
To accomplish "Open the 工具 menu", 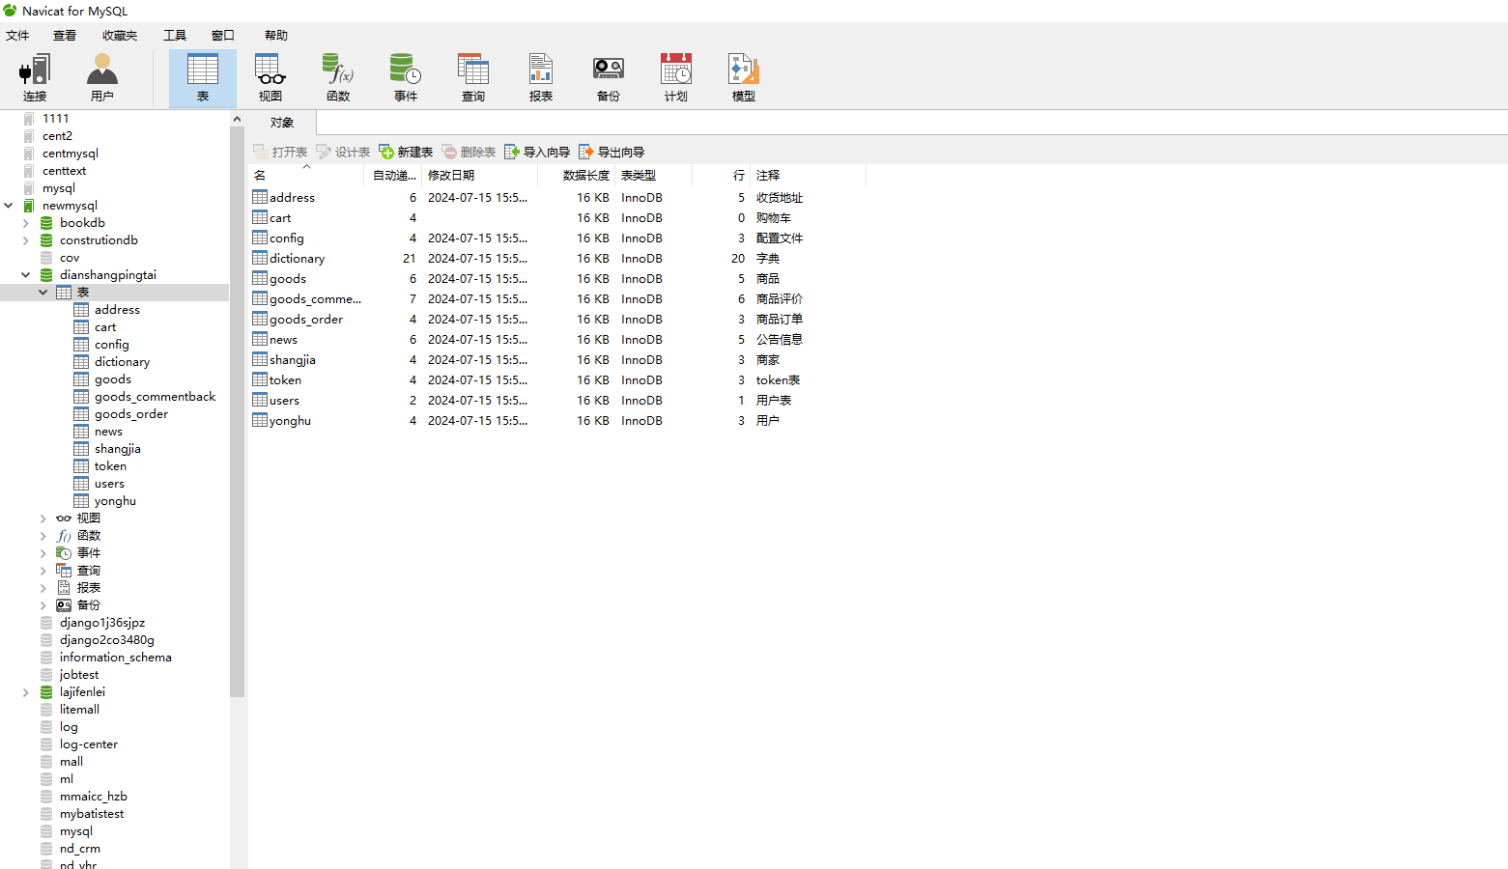I will coord(175,35).
